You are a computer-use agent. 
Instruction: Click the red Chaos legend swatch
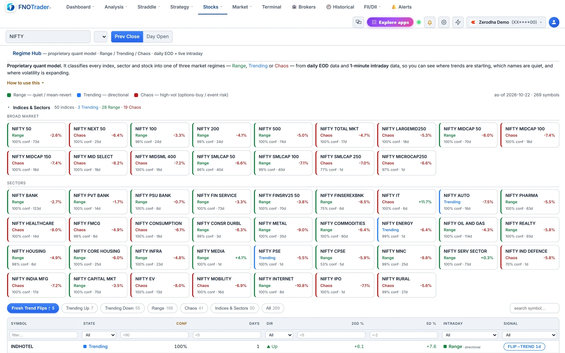136,95
